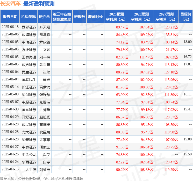Click analyst name 龙羽洁
The width and height of the screenshot is (193, 181).
[x=45, y=102]
